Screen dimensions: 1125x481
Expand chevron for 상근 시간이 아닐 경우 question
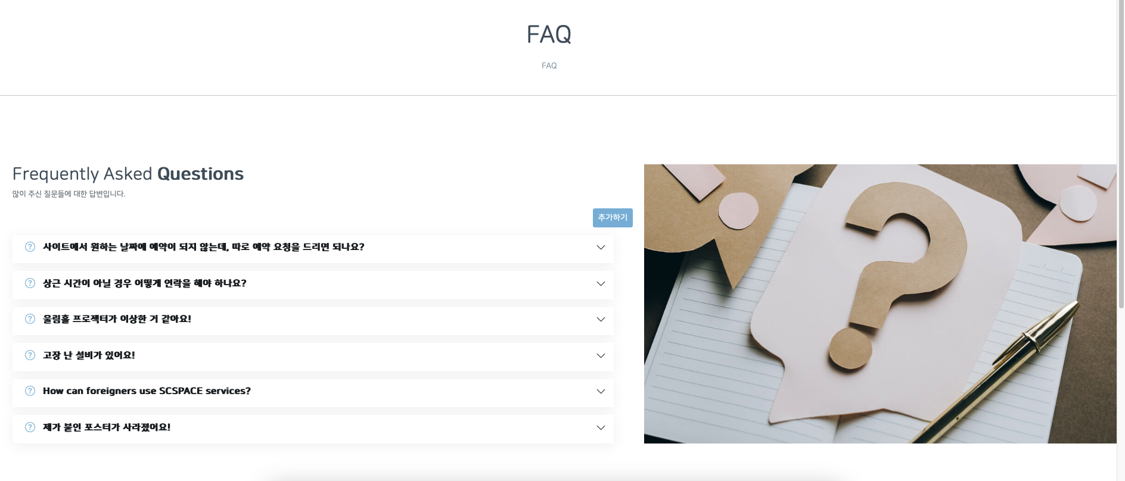click(x=601, y=283)
